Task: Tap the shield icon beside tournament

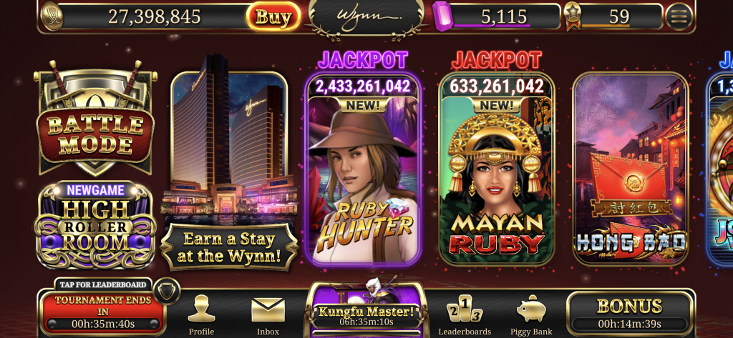Action: coord(166,291)
